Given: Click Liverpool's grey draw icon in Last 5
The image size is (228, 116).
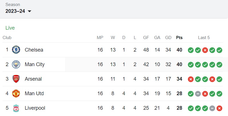Looking at the screenshot, I should (212, 108).
